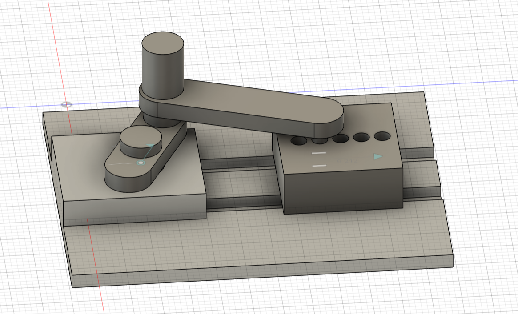Click the teal arrow on the short cylinder
The image size is (518, 314).
pyautogui.click(x=150, y=145)
